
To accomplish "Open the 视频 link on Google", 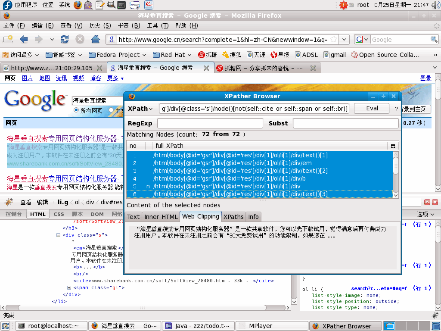I will [x=79, y=78].
